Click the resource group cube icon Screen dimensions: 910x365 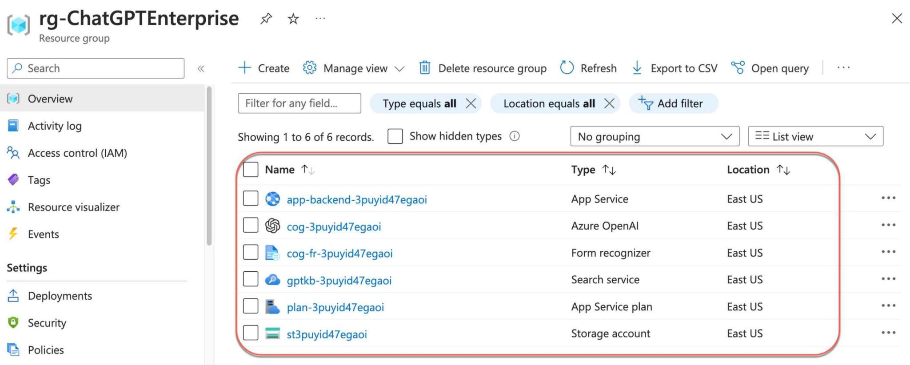pos(19,24)
